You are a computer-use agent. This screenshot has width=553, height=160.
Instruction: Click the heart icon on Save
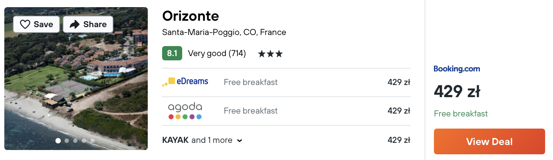(25, 24)
